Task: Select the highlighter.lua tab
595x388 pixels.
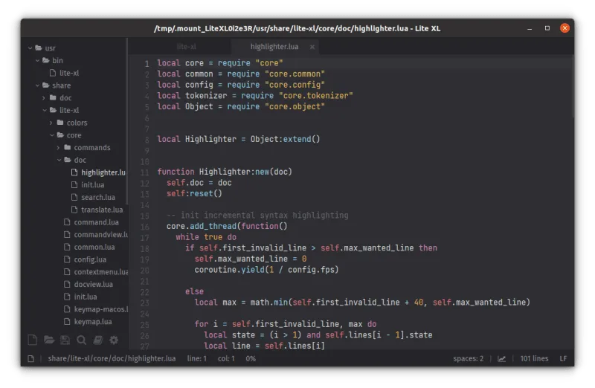Action: tap(274, 47)
